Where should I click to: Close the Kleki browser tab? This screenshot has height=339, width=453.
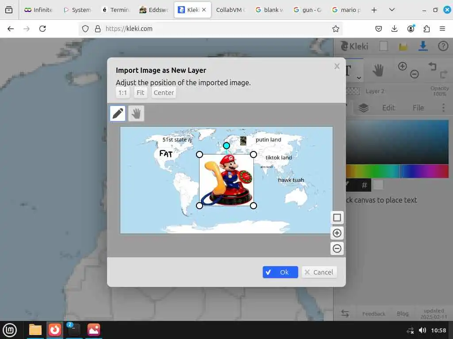[x=204, y=10]
